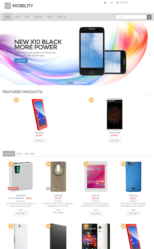Open the shopping cart icon

click(x=117, y=3)
